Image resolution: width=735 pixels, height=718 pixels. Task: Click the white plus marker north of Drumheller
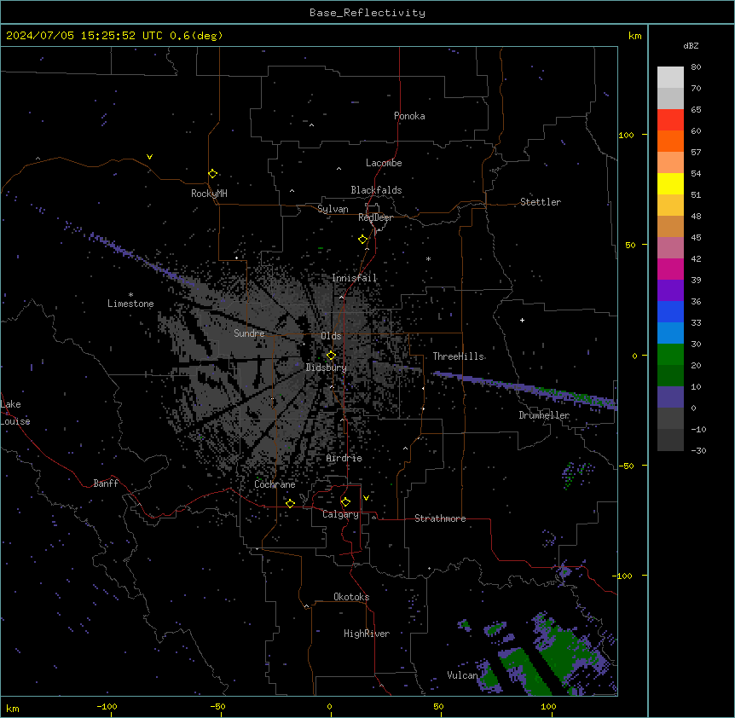(x=522, y=320)
